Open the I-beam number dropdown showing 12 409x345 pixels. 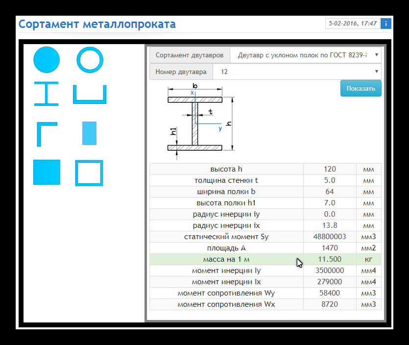(x=297, y=72)
